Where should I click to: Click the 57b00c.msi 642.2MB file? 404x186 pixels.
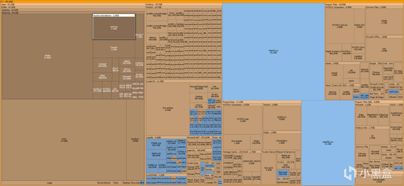point(156,144)
